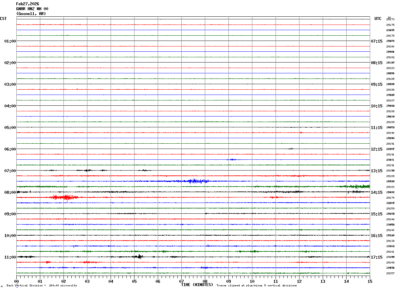Click the 13:15 UTC time label
This screenshot has width=396, height=290.
(x=377, y=171)
